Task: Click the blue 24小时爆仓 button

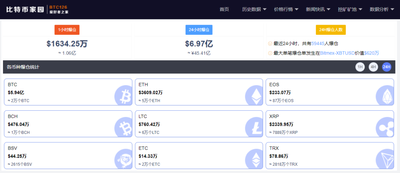Action: click(199, 30)
